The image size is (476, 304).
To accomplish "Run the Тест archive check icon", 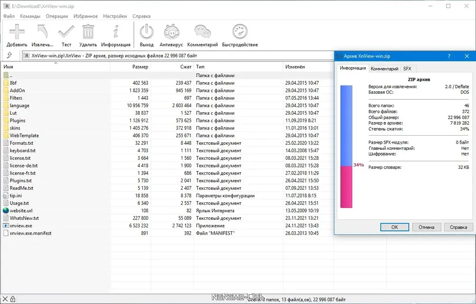I will tap(66, 31).
